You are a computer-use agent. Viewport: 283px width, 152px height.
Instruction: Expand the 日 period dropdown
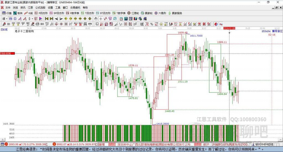click(7, 19)
